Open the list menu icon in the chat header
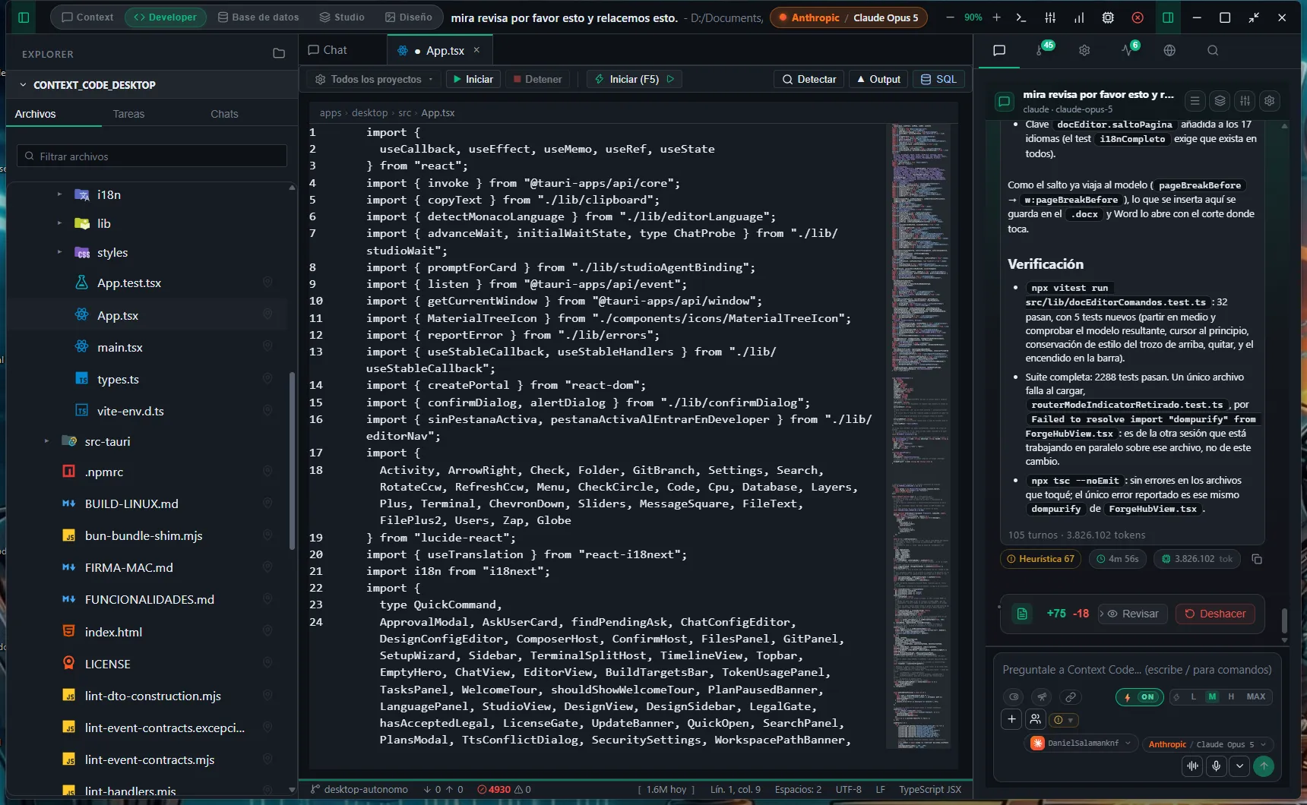This screenshot has width=1307, height=805. coord(1195,100)
